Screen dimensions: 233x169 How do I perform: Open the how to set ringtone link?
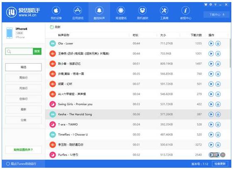[x=23, y=150]
